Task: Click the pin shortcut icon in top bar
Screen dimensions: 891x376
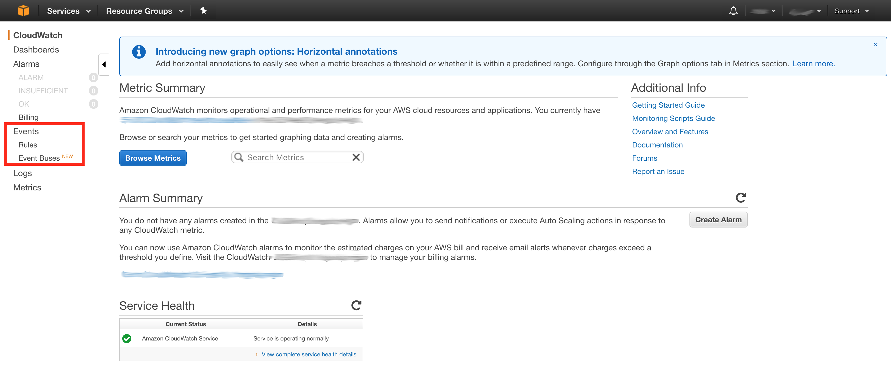Action: [x=203, y=11]
